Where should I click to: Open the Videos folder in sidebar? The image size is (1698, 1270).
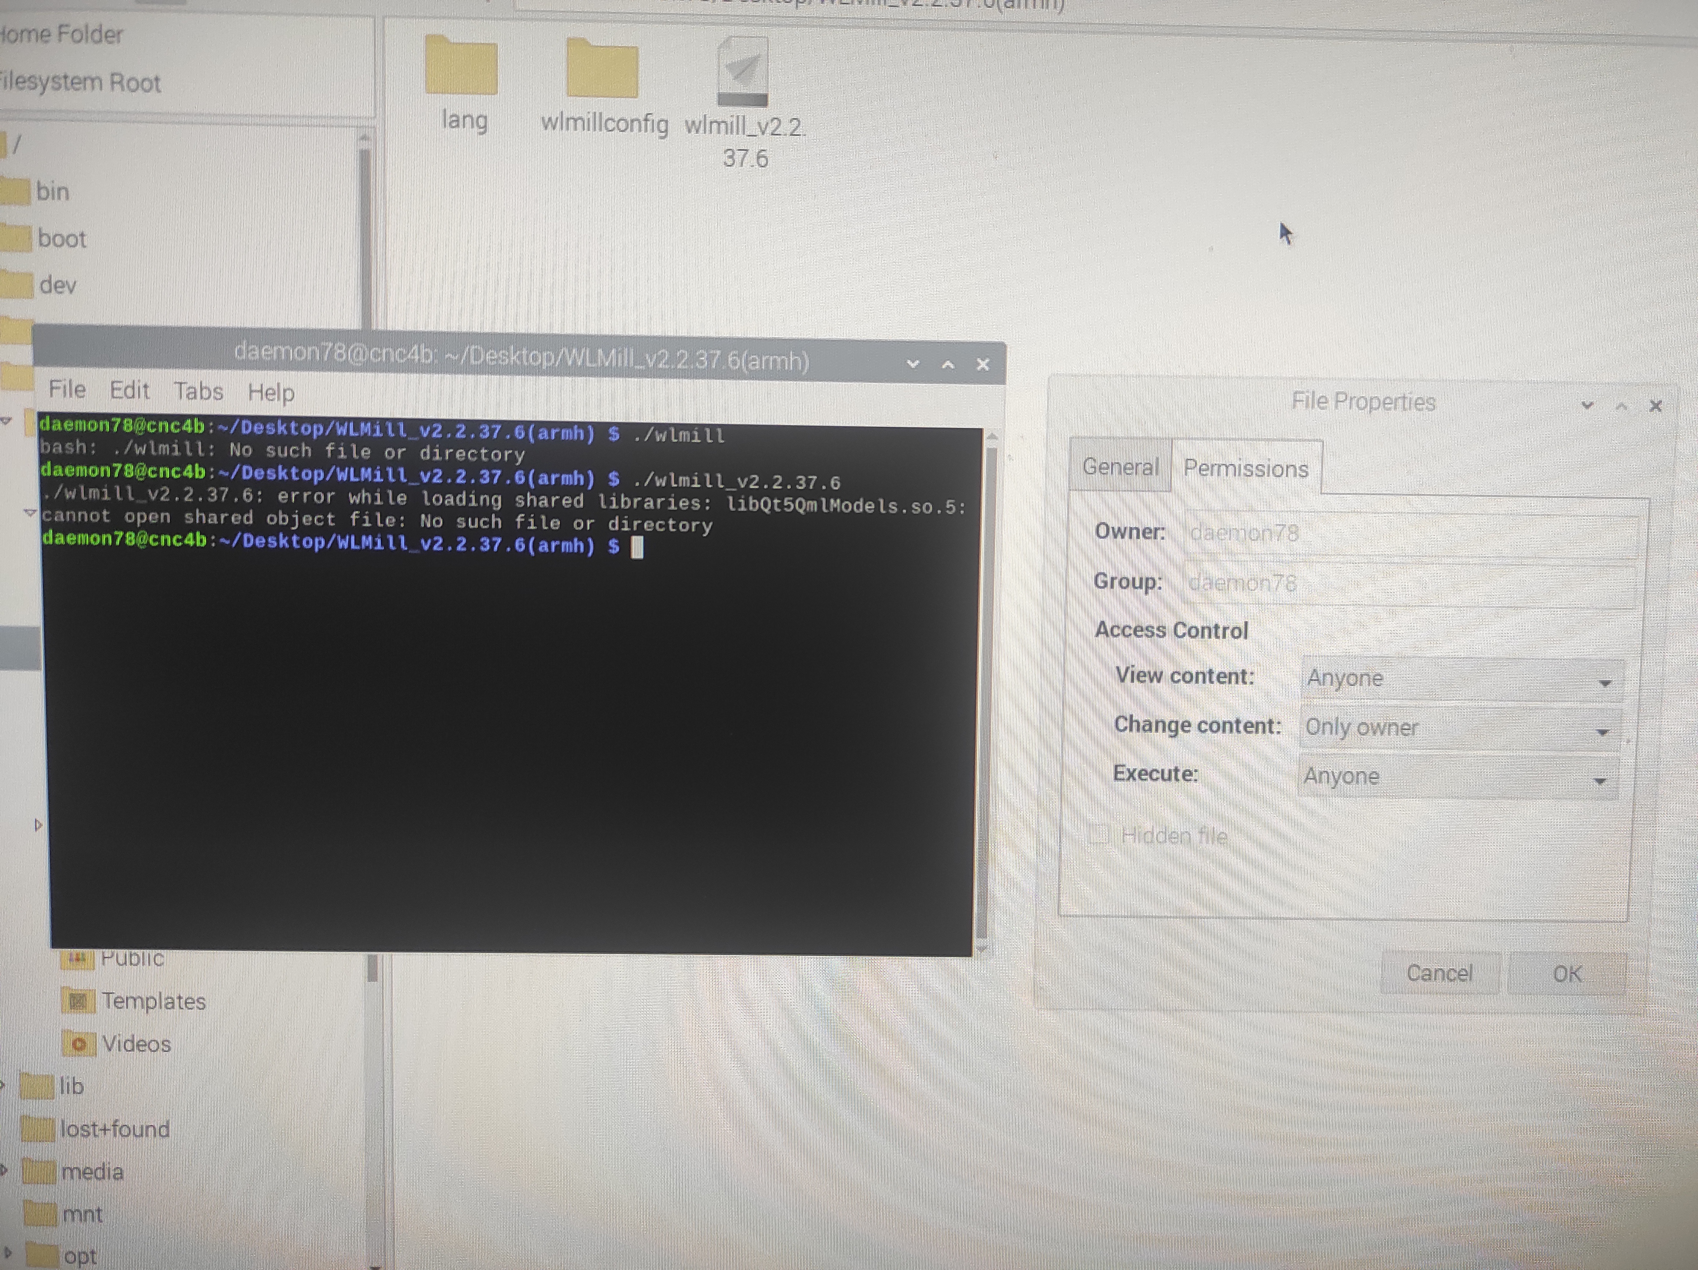tap(136, 1044)
